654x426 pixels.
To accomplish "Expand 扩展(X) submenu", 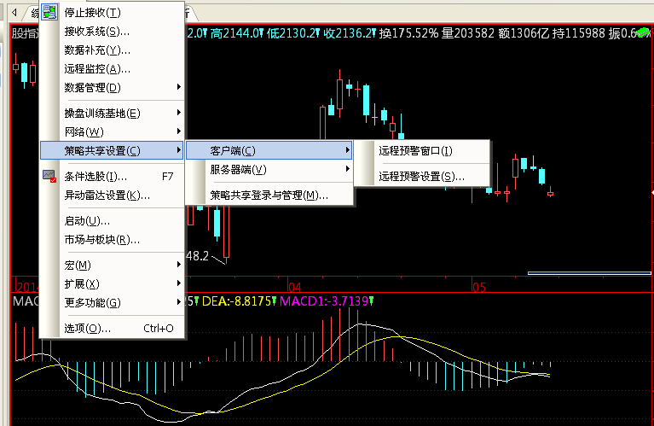I will point(112,284).
